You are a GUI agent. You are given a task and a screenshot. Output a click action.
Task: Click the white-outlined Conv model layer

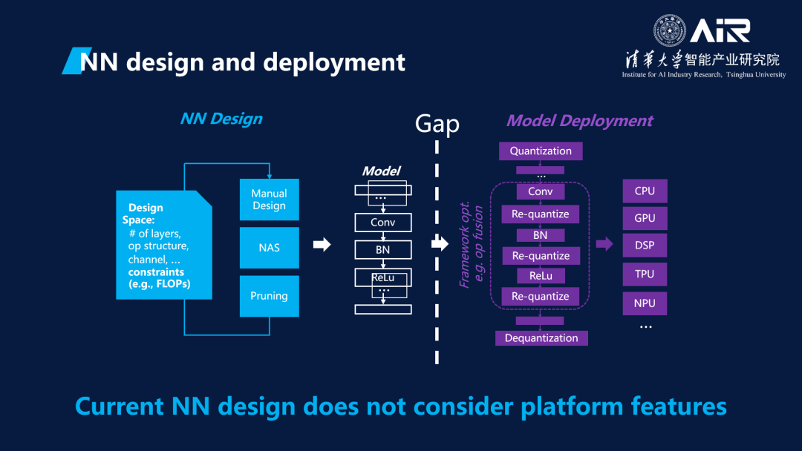382,222
